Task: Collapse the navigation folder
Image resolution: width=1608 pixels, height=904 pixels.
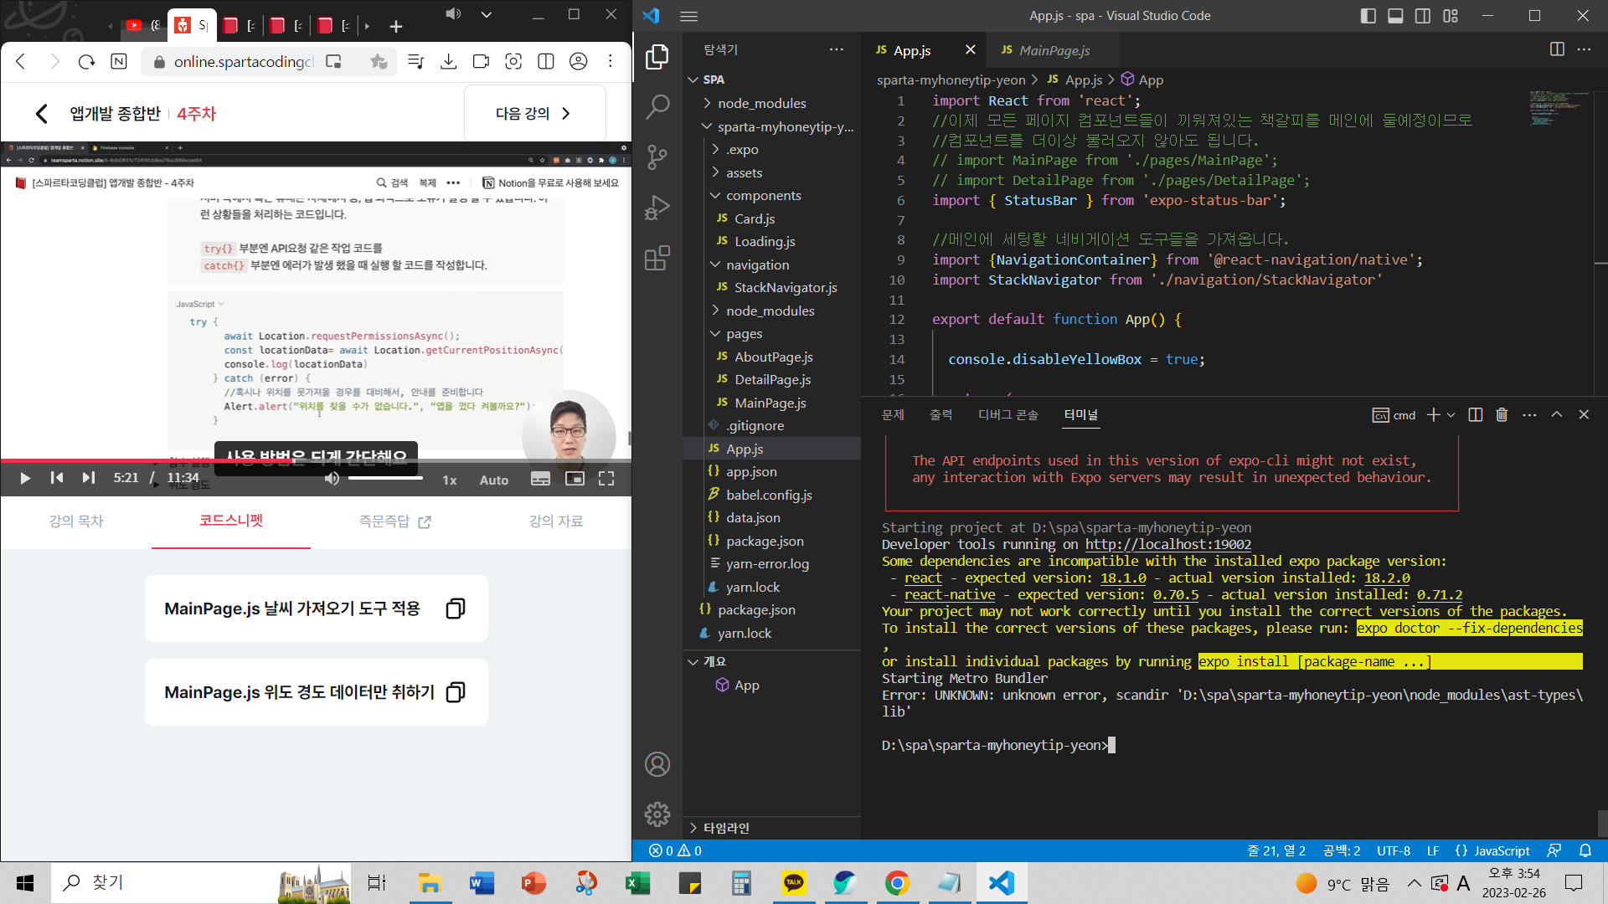Action: tap(716, 265)
